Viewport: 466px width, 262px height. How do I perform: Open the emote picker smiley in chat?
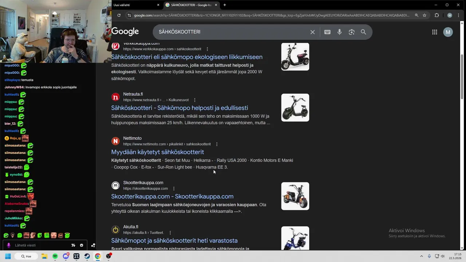(82, 245)
